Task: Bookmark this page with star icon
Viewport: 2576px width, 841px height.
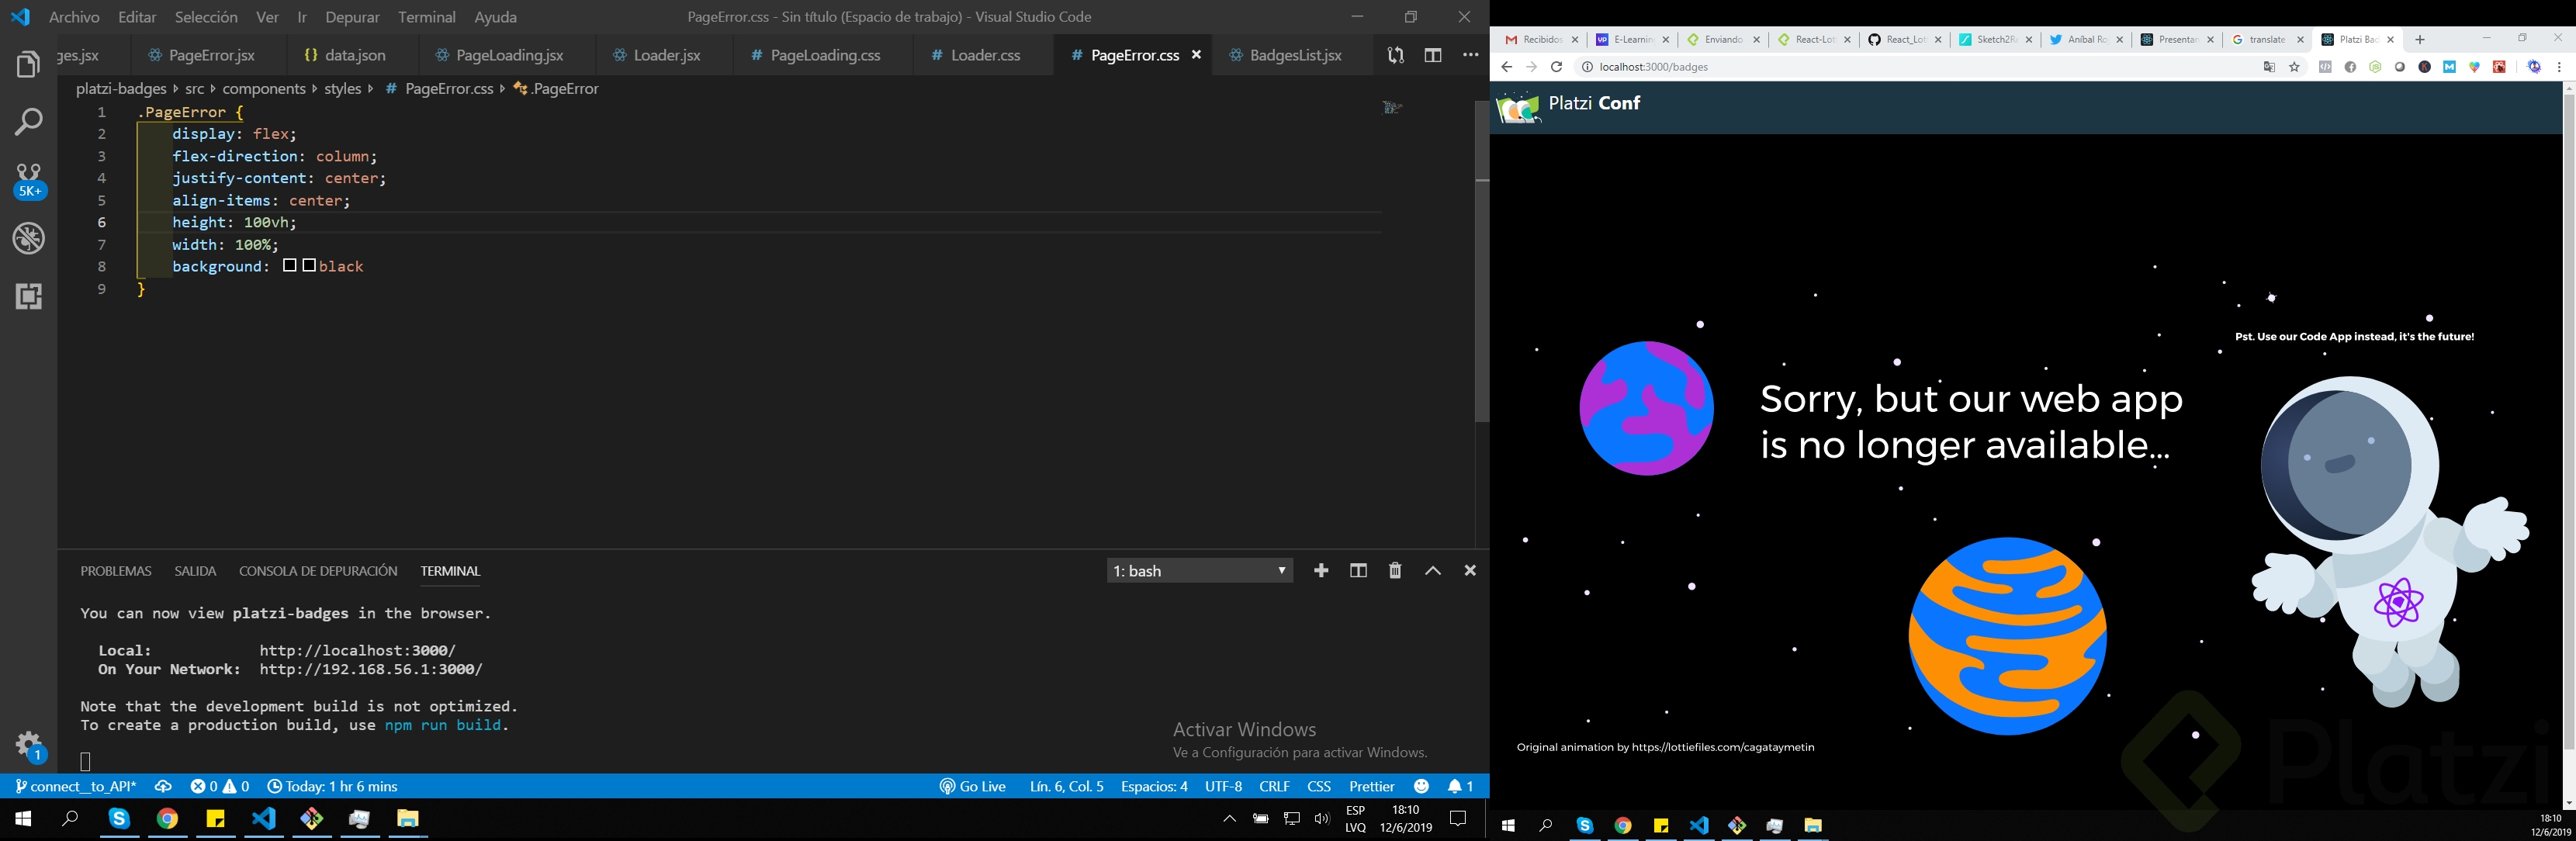Action: pos(2294,67)
